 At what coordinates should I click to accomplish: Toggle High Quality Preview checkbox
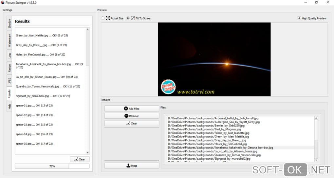(x=299, y=18)
